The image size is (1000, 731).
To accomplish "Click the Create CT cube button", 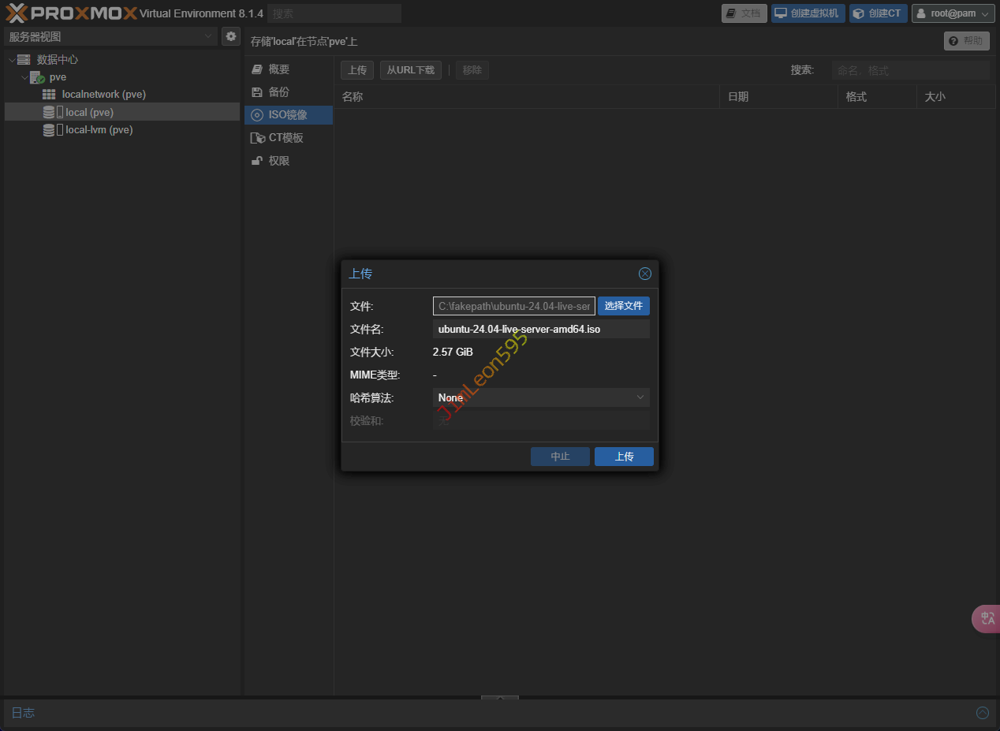I will [878, 13].
